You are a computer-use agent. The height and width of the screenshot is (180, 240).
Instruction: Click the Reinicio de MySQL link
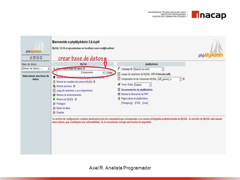pyautogui.click(x=65, y=99)
